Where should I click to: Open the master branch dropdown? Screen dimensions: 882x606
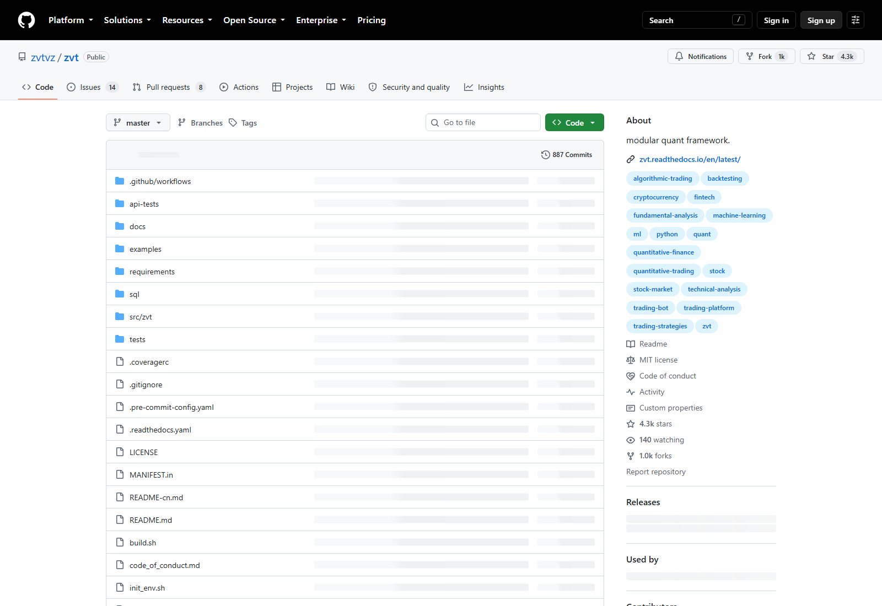click(138, 123)
